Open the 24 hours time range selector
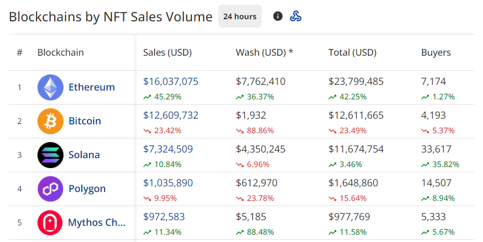Viewport: 483px width, 242px height. coord(240,16)
